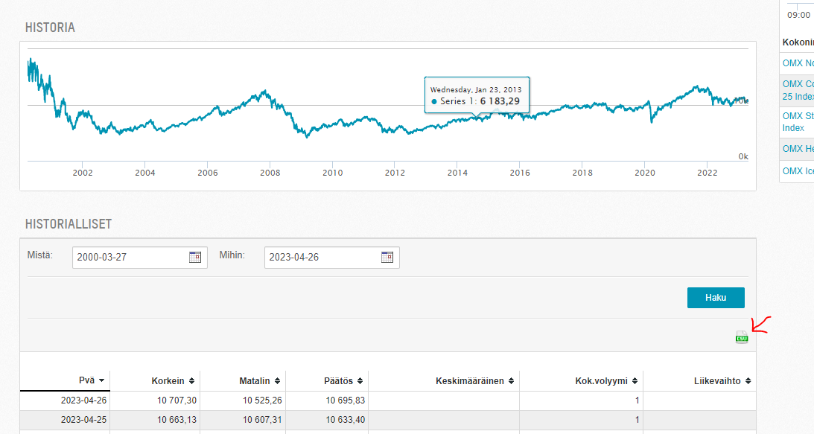Sort the table by Kok.volyymi column

click(x=635, y=380)
